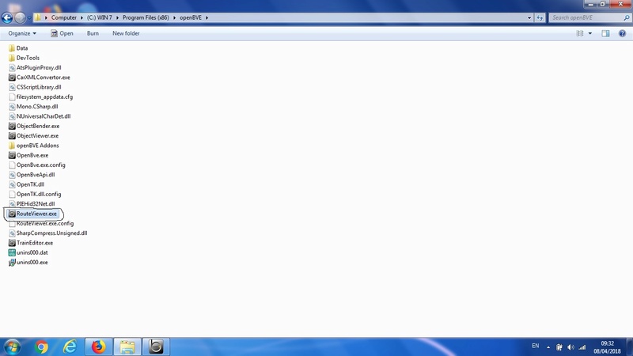Expand arrow after Program Files (x86)
This screenshot has width=633, height=356.
[174, 17]
